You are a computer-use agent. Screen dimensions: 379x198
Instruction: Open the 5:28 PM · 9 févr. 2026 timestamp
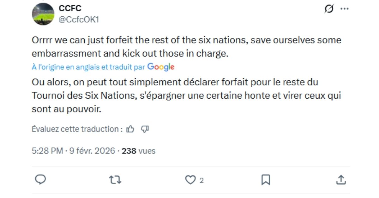tap(73, 151)
